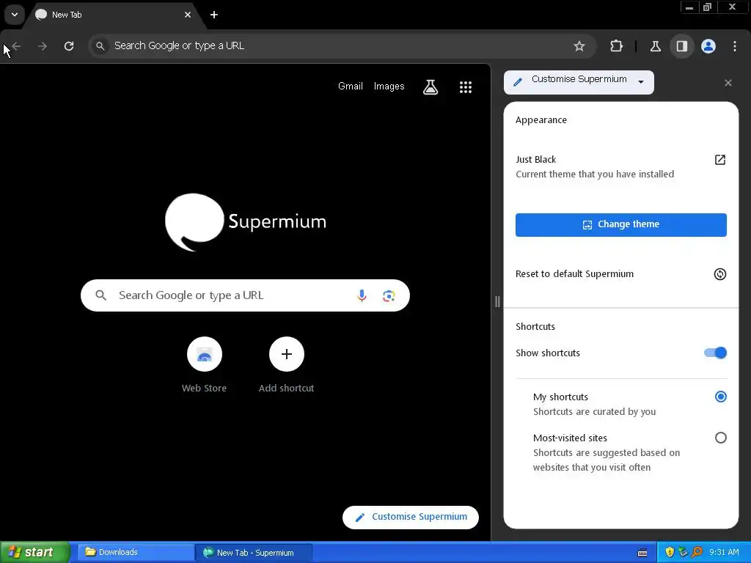Open on-screen keyboard tray icon

click(642, 553)
